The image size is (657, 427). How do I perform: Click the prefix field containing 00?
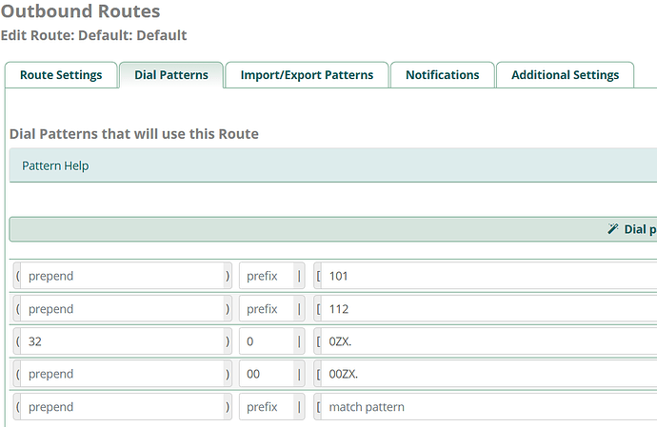270,375
